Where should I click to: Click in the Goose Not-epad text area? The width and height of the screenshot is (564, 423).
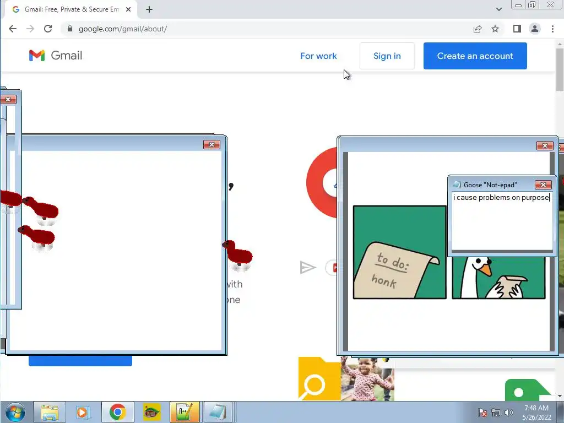click(502, 221)
